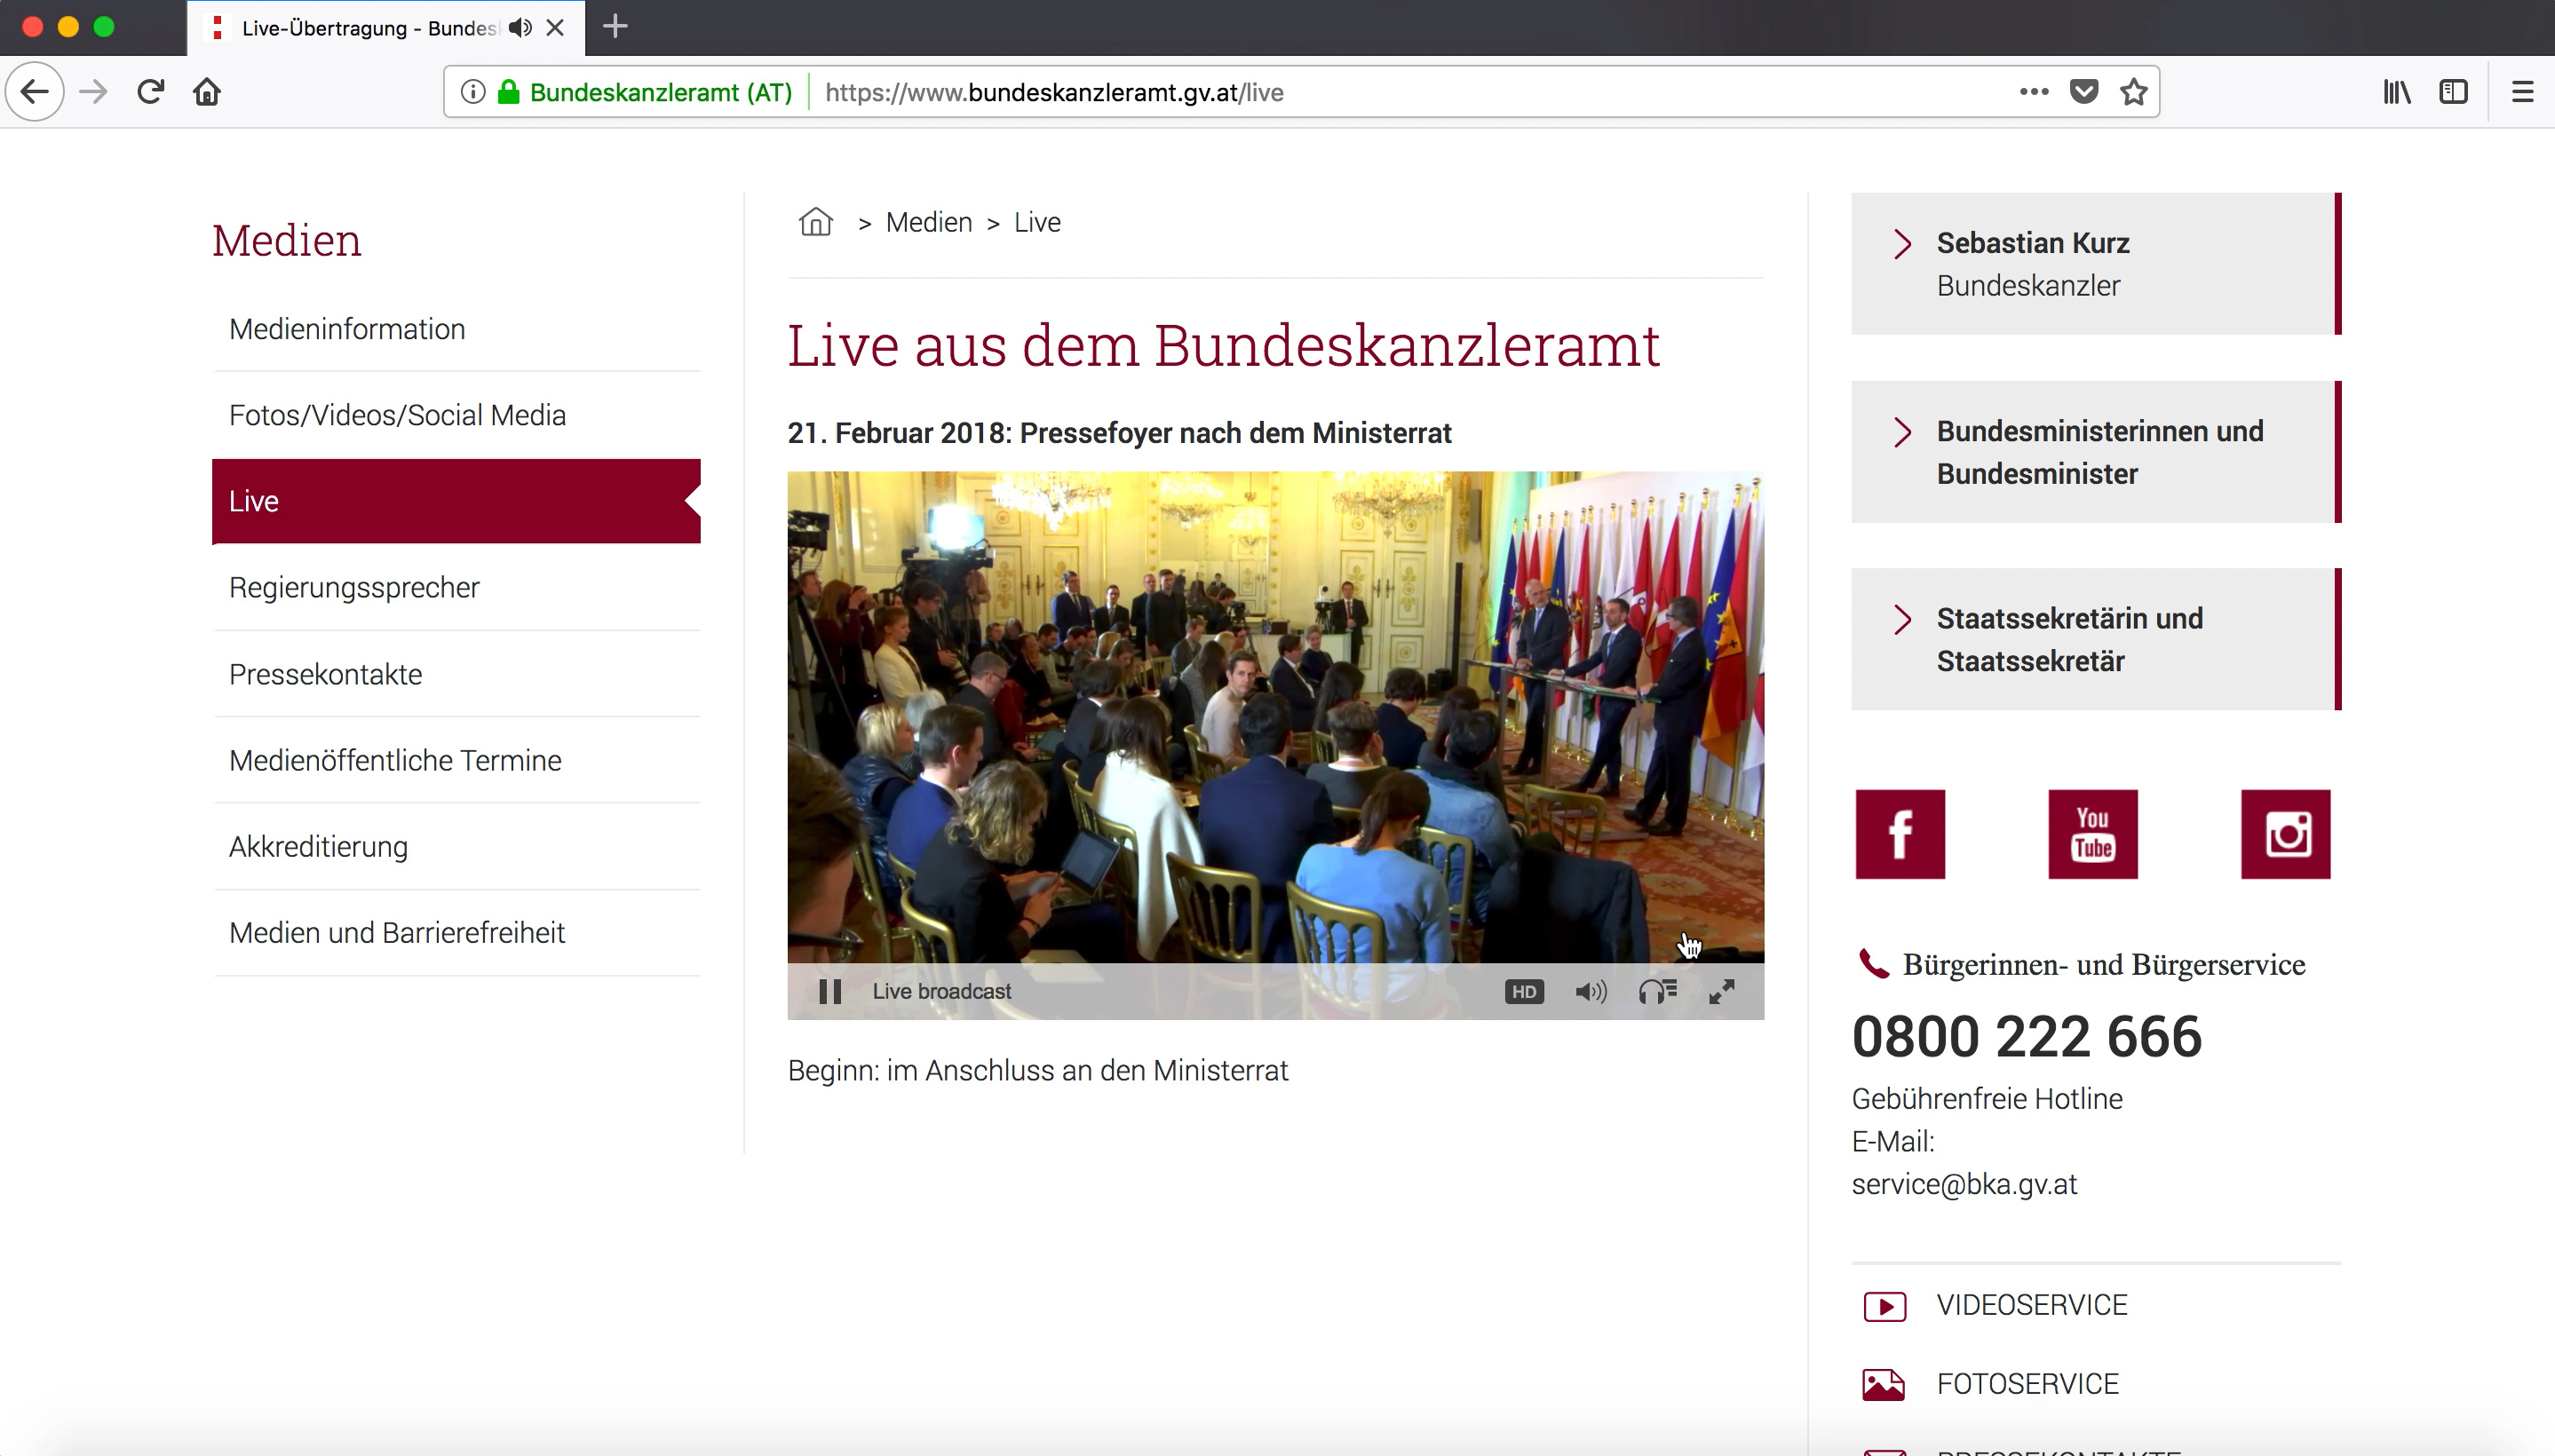
Task: Click the Gebührenfreie Hotline text
Action: [1987, 1099]
